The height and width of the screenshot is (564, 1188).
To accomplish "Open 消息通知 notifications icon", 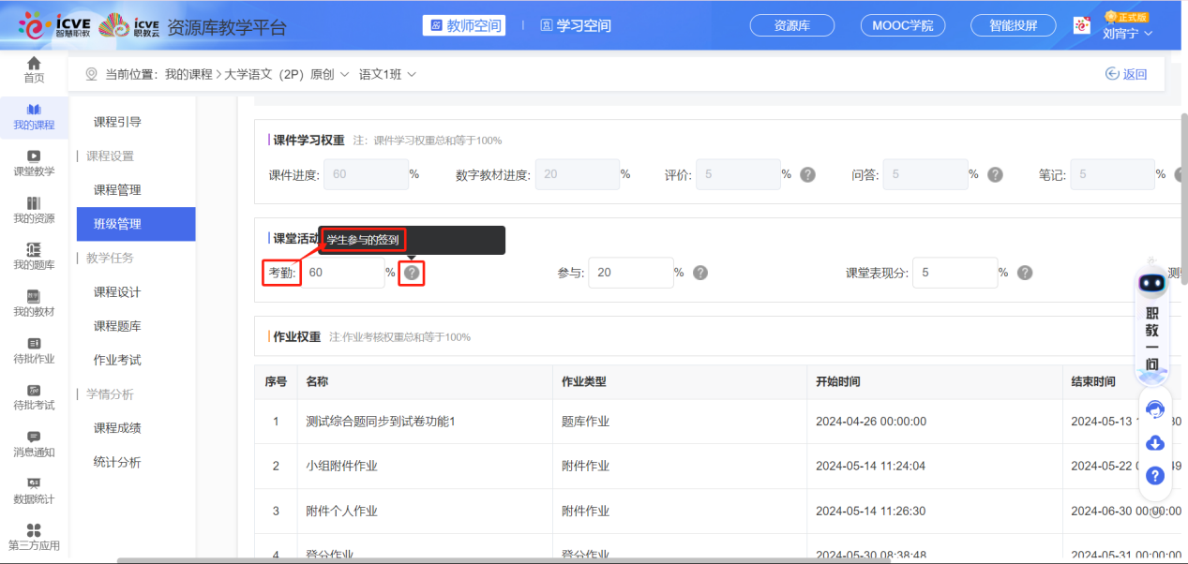I will [x=34, y=443].
